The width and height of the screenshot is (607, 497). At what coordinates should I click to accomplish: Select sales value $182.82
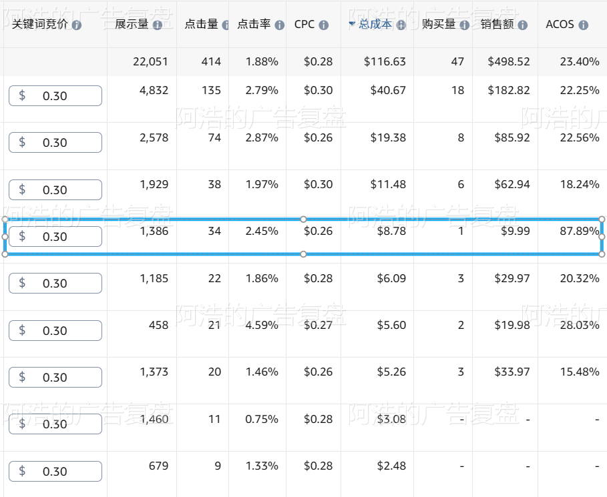(509, 90)
